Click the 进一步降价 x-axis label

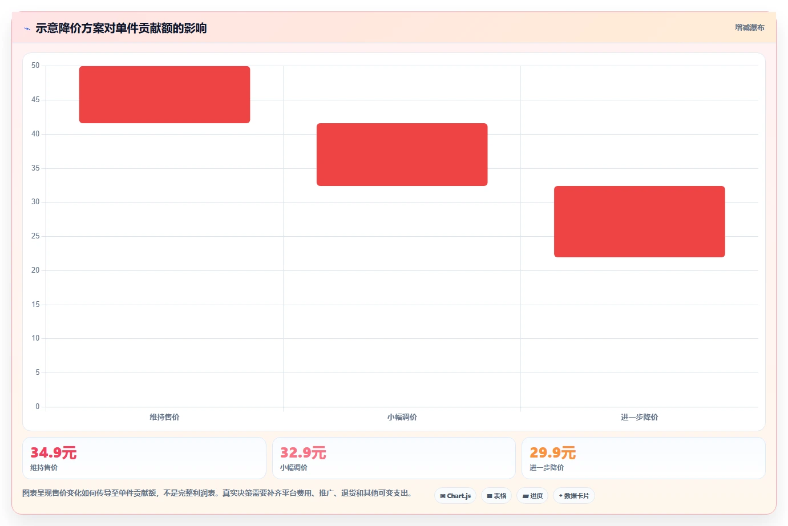[639, 417]
